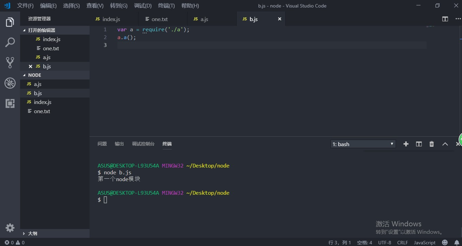Switch to the 问题 panel tab
The width and height of the screenshot is (462, 246).
(102, 144)
